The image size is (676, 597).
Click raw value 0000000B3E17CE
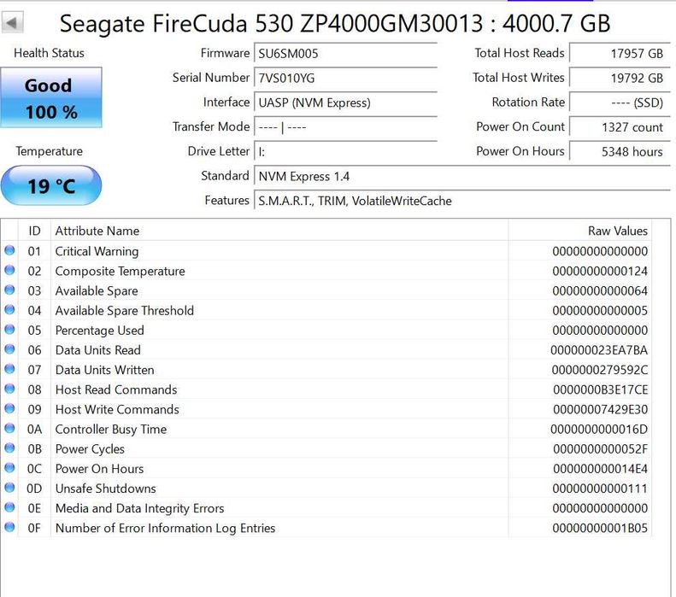click(x=600, y=389)
